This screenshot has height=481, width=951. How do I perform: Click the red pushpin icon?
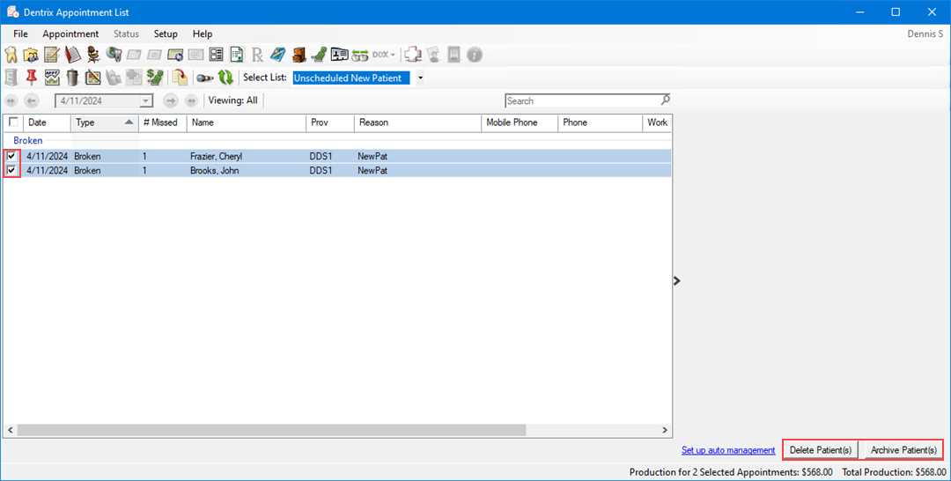tap(32, 78)
